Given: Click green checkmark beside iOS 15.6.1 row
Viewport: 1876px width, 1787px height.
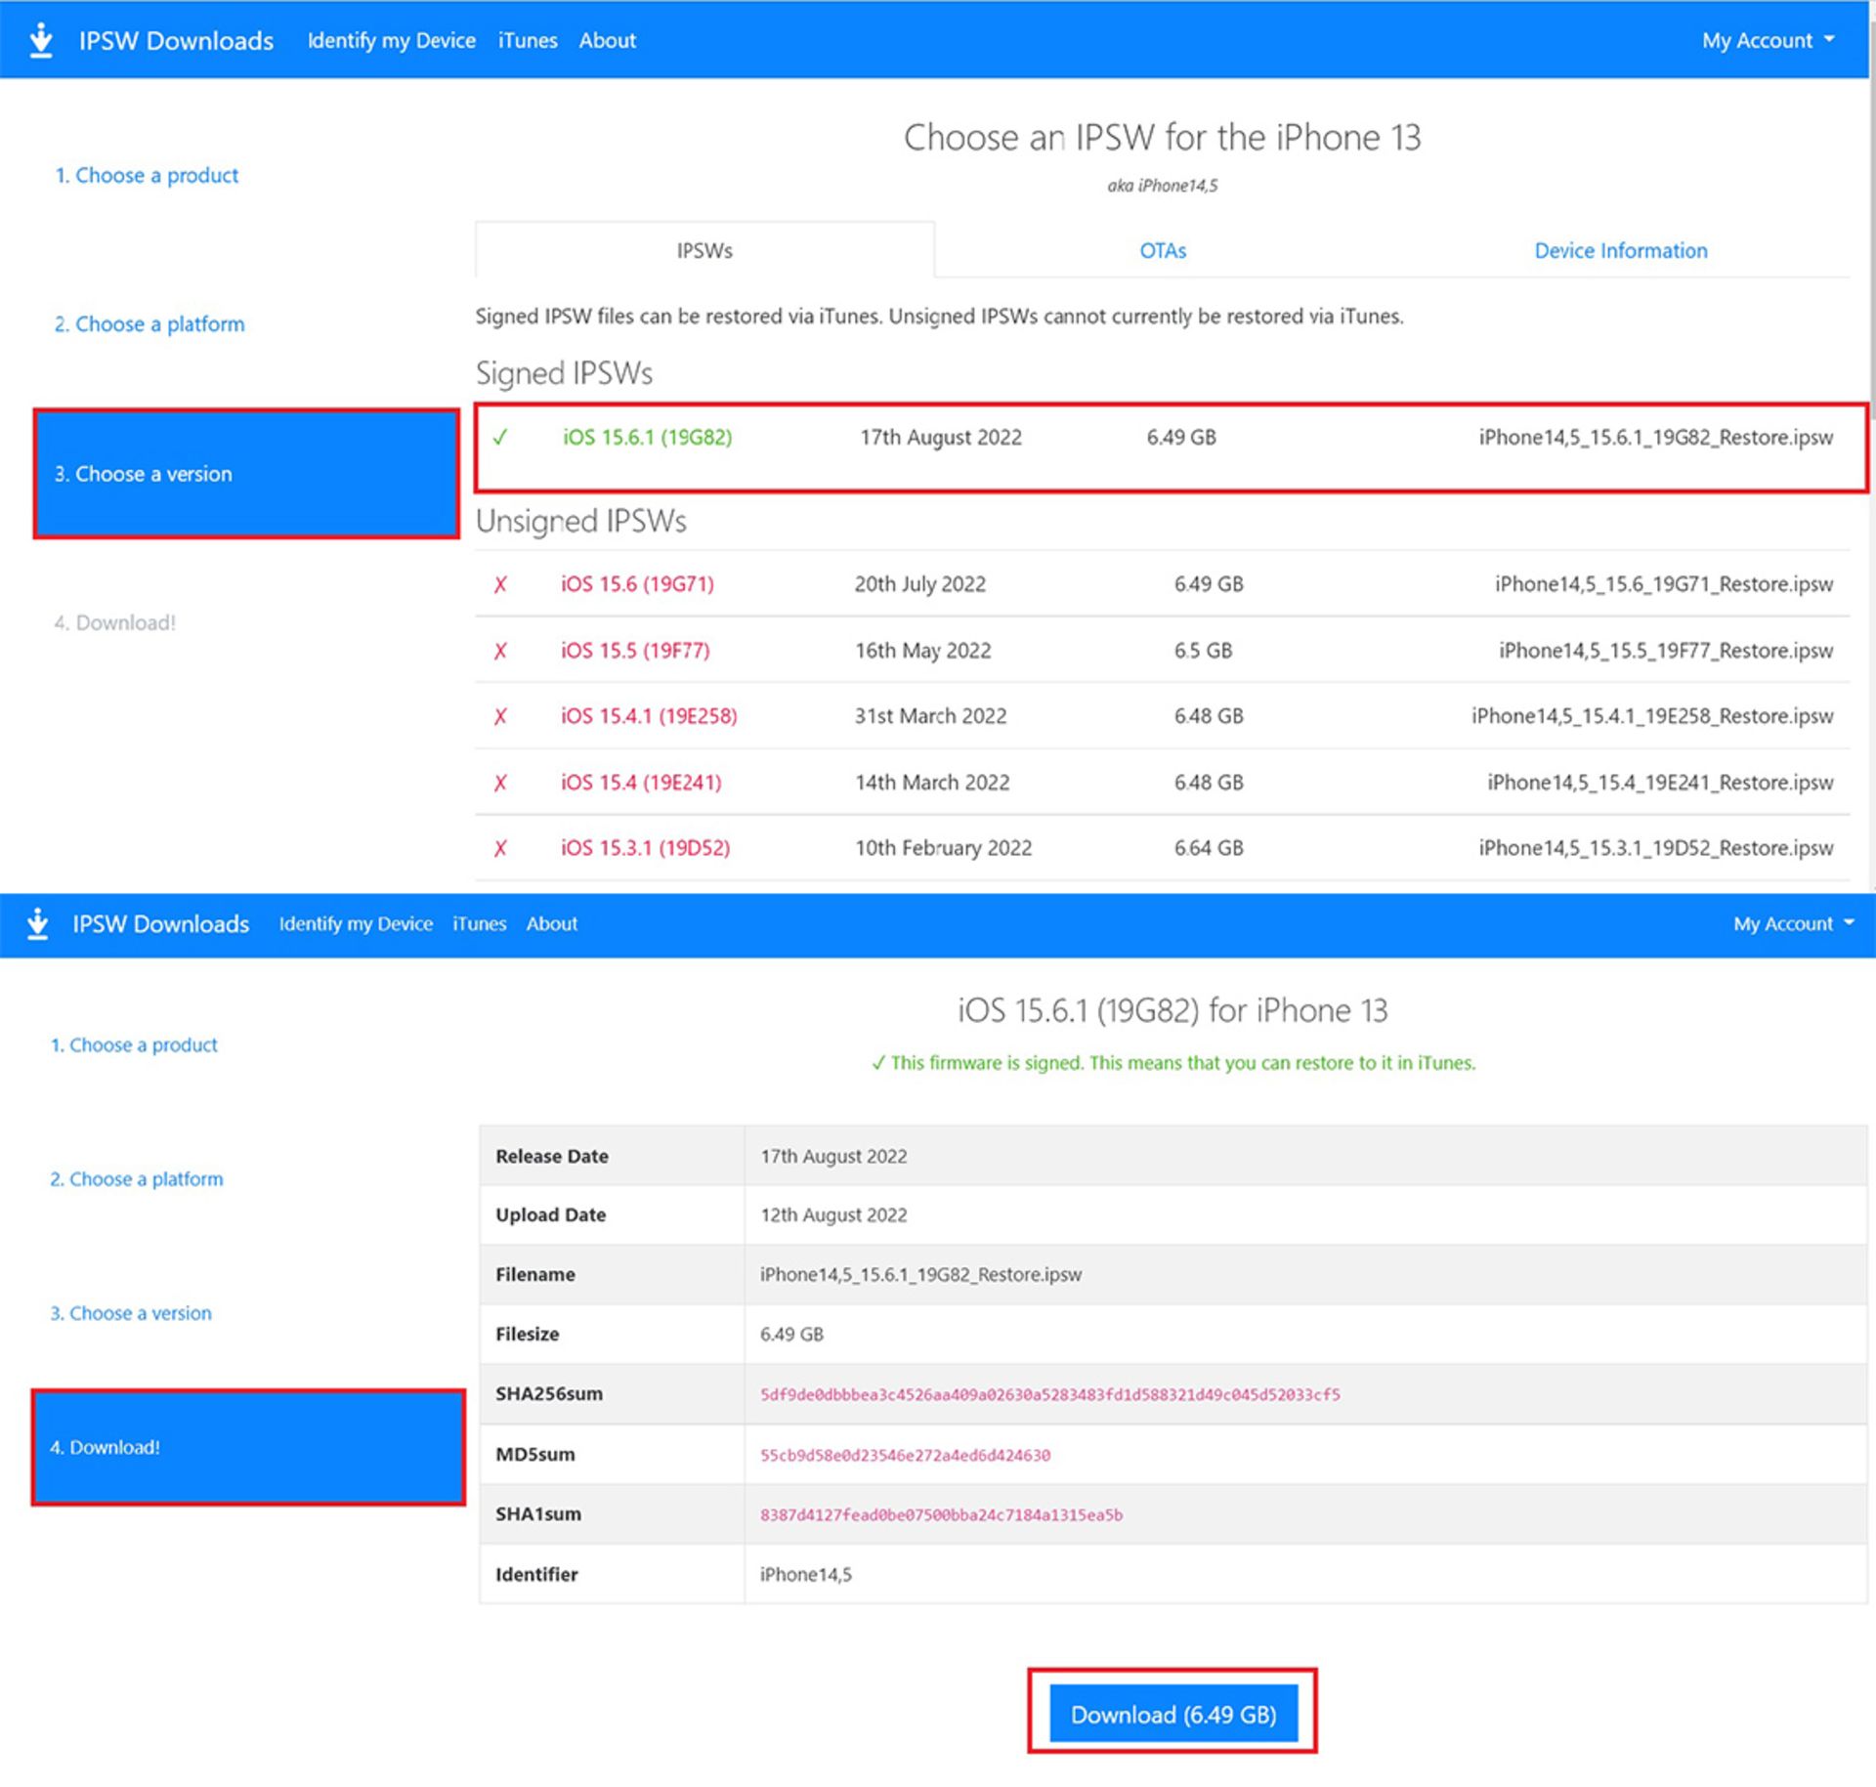Looking at the screenshot, I should 500,438.
